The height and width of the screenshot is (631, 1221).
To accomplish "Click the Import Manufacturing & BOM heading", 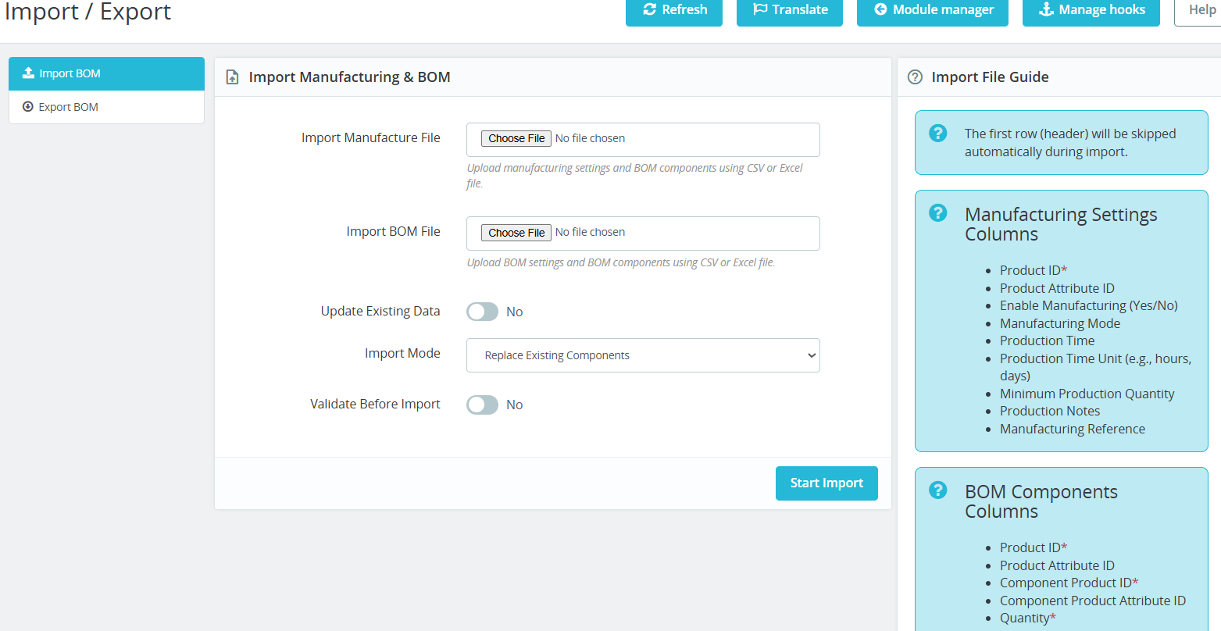I will tap(349, 77).
